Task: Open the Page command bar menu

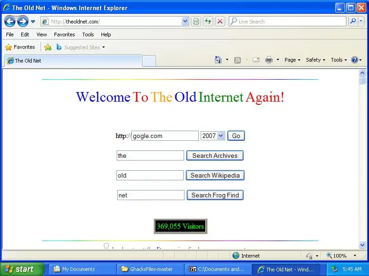Action: pyautogui.click(x=292, y=60)
